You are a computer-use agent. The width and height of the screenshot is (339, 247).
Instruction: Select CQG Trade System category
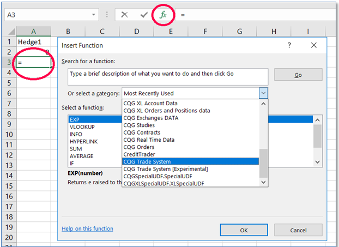[190, 161]
